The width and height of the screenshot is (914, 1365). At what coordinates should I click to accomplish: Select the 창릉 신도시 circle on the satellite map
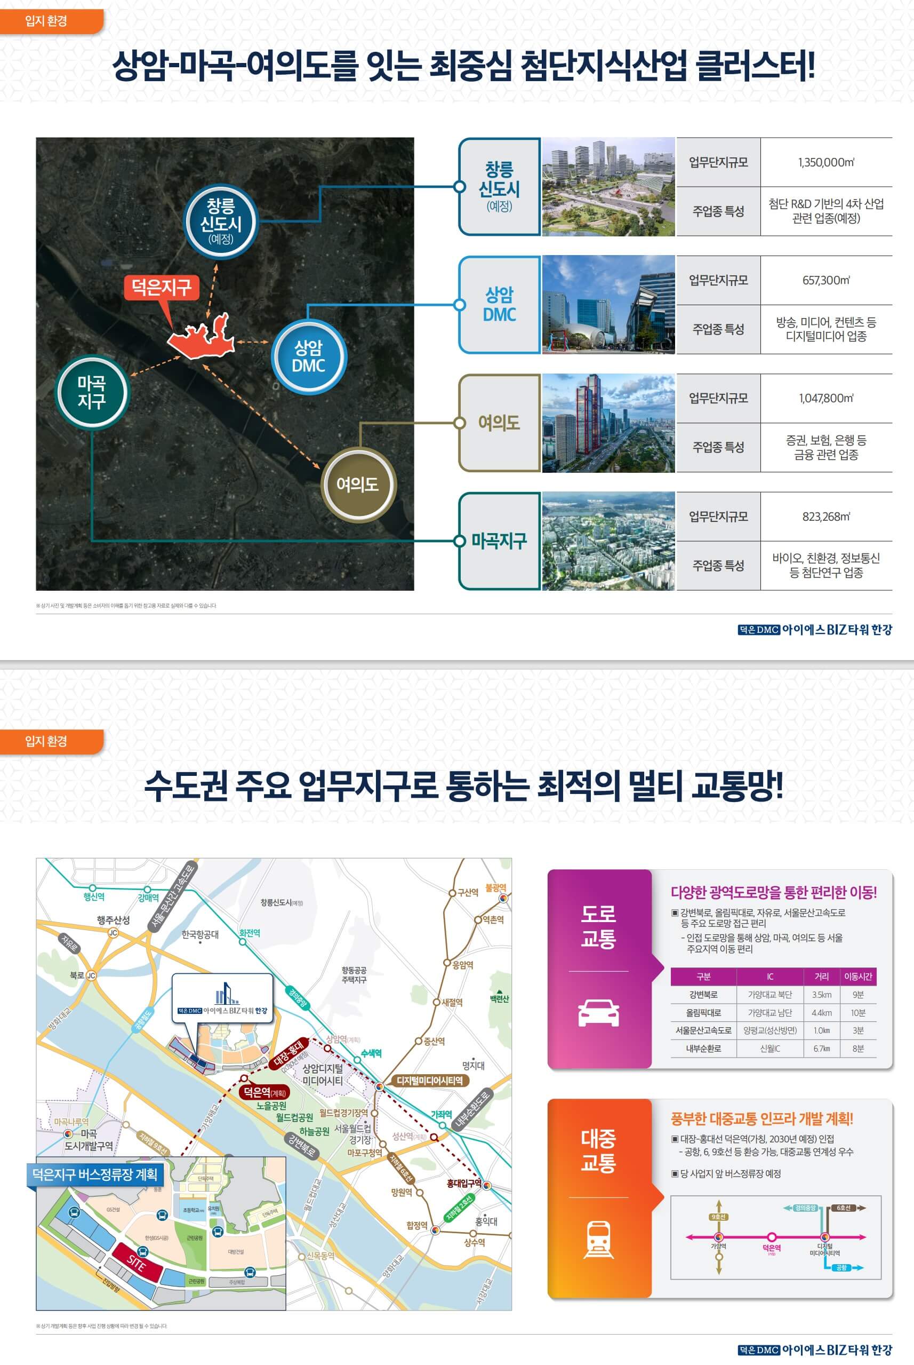220,222
